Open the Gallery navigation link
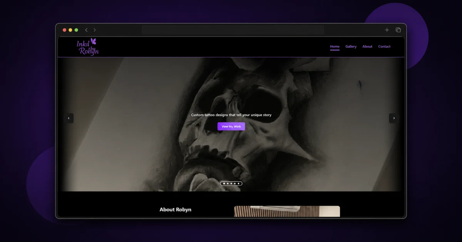The image size is (462, 242). coord(351,46)
